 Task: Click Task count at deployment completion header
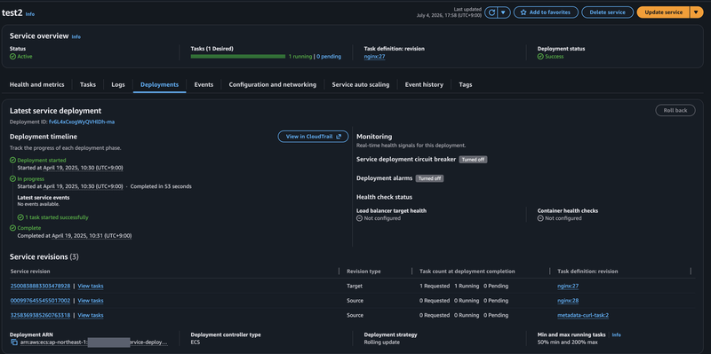467,271
